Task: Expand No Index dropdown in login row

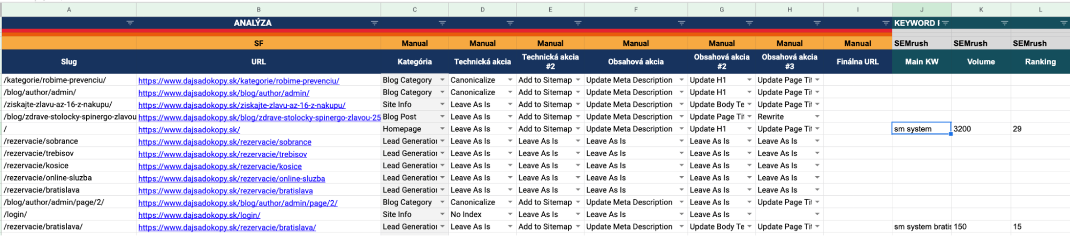Action: tap(510, 214)
